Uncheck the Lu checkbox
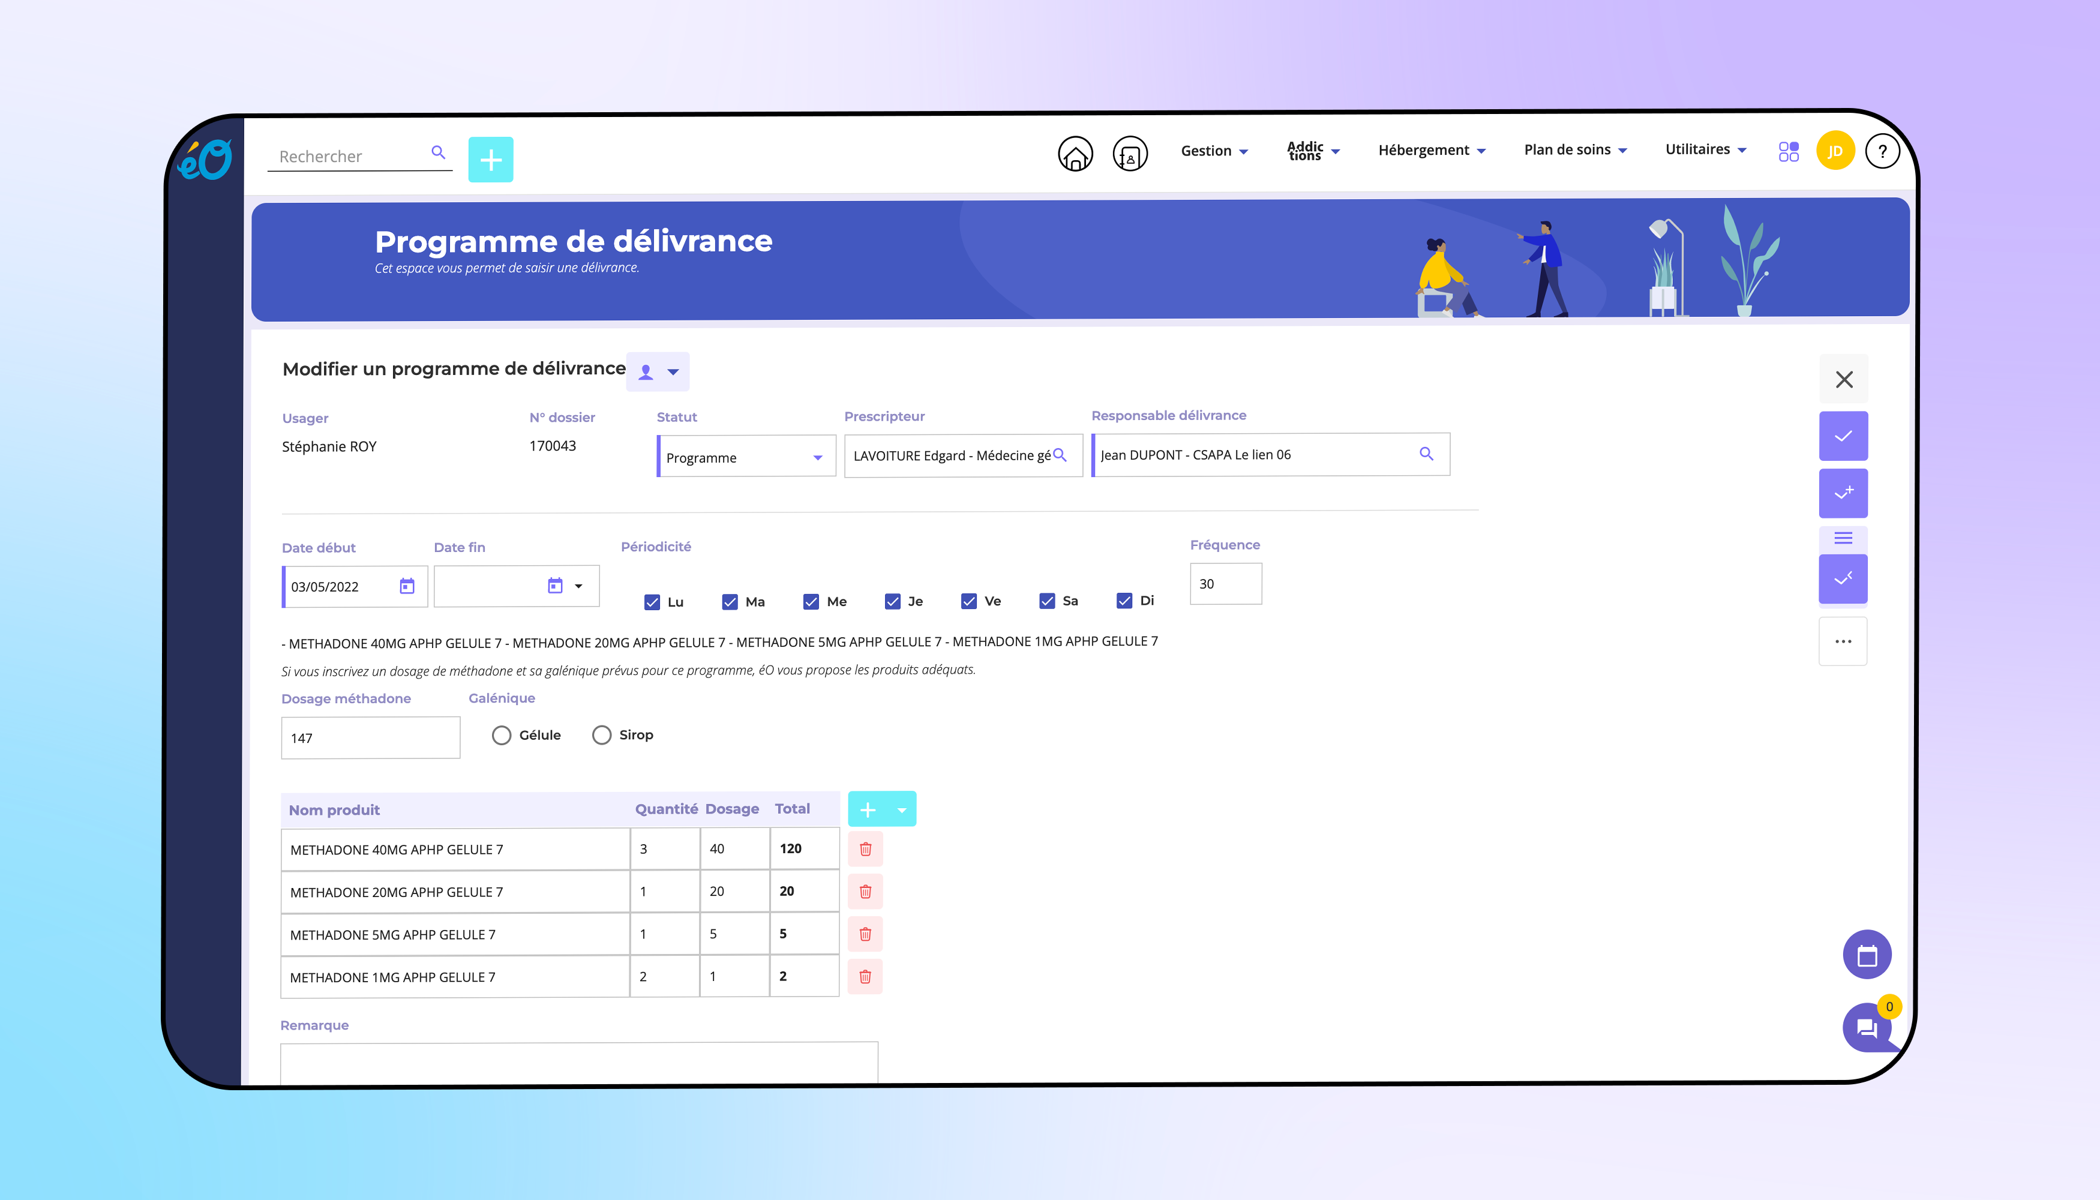This screenshot has height=1200, width=2100. [x=652, y=602]
